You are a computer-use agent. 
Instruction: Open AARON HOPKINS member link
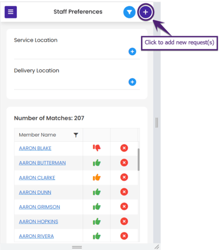tap(38, 221)
